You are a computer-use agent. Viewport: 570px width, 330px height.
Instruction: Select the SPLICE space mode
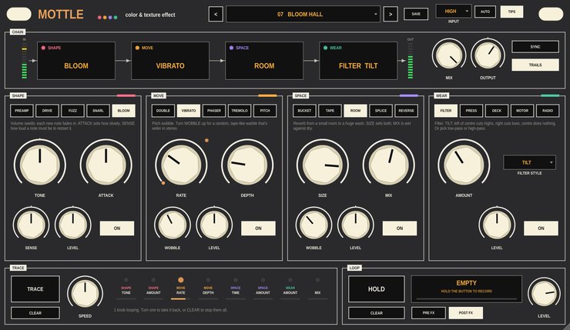point(381,111)
